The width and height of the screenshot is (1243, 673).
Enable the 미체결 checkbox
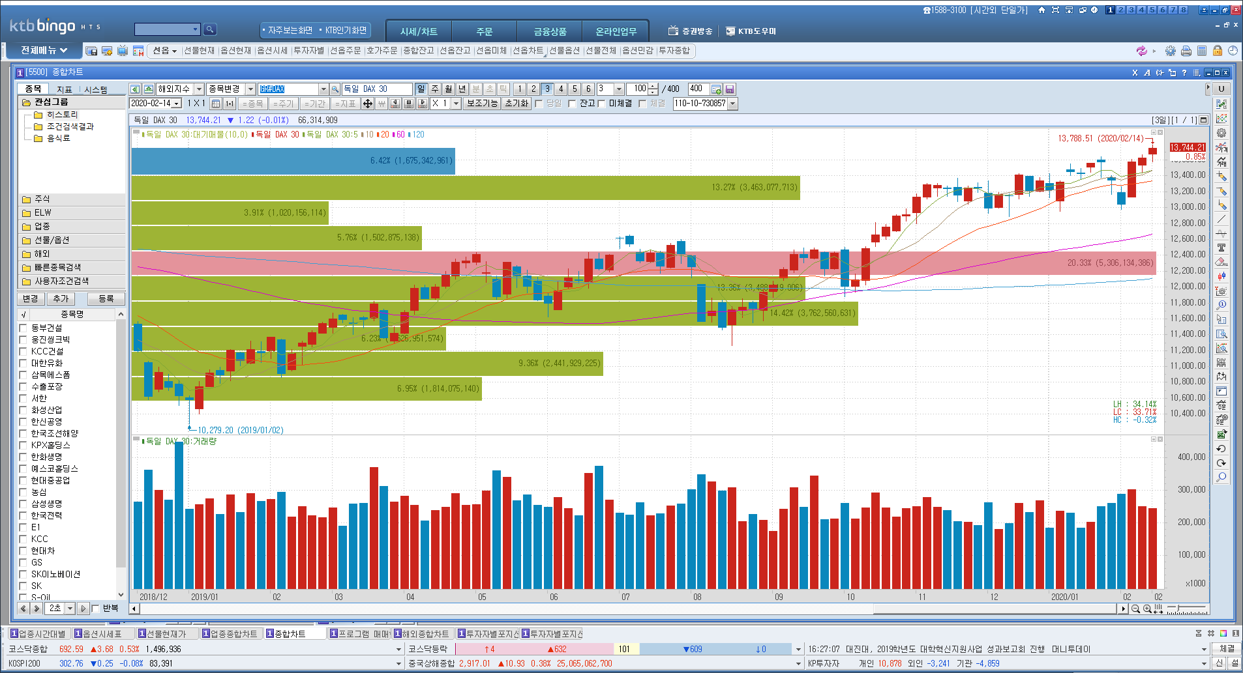tap(601, 104)
